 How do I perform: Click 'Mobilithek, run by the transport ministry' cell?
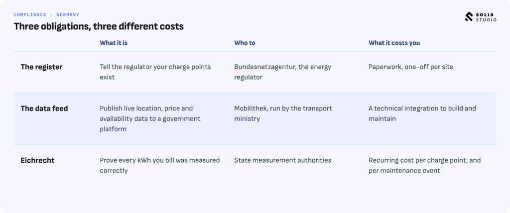(x=283, y=113)
